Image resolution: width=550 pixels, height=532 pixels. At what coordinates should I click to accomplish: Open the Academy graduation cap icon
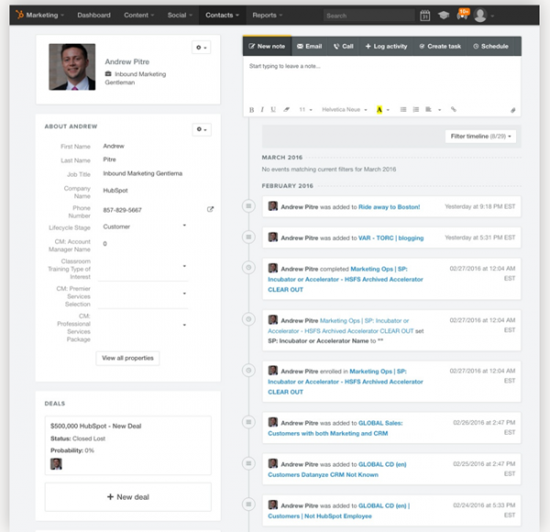click(444, 15)
